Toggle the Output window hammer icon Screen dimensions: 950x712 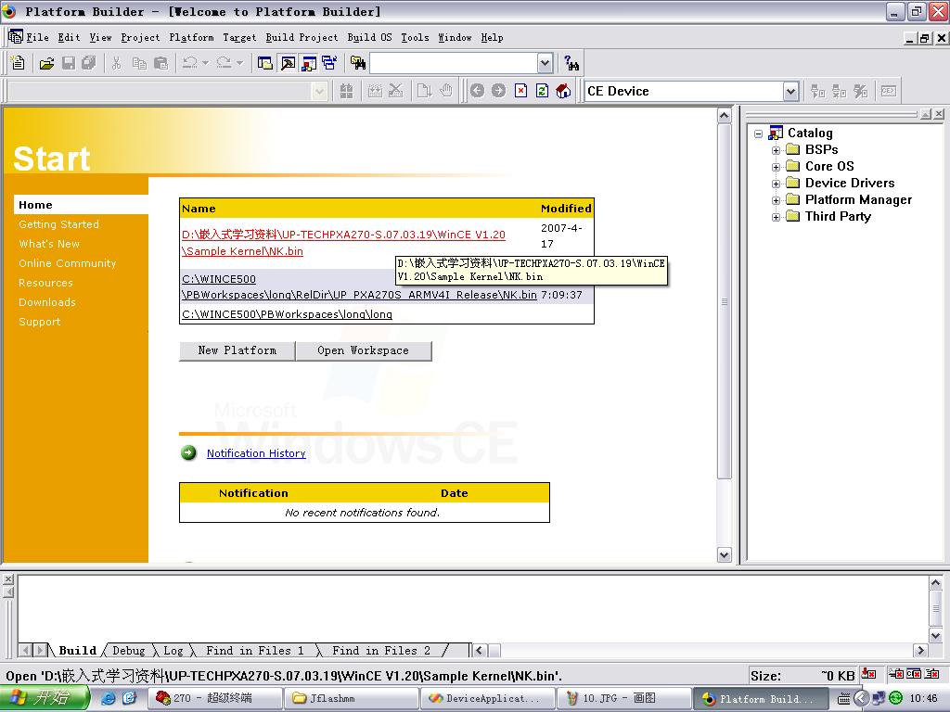(288, 63)
